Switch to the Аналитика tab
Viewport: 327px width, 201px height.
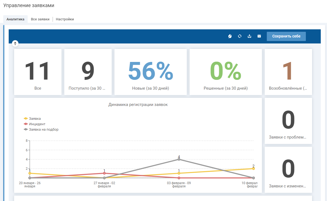pyautogui.click(x=15, y=19)
